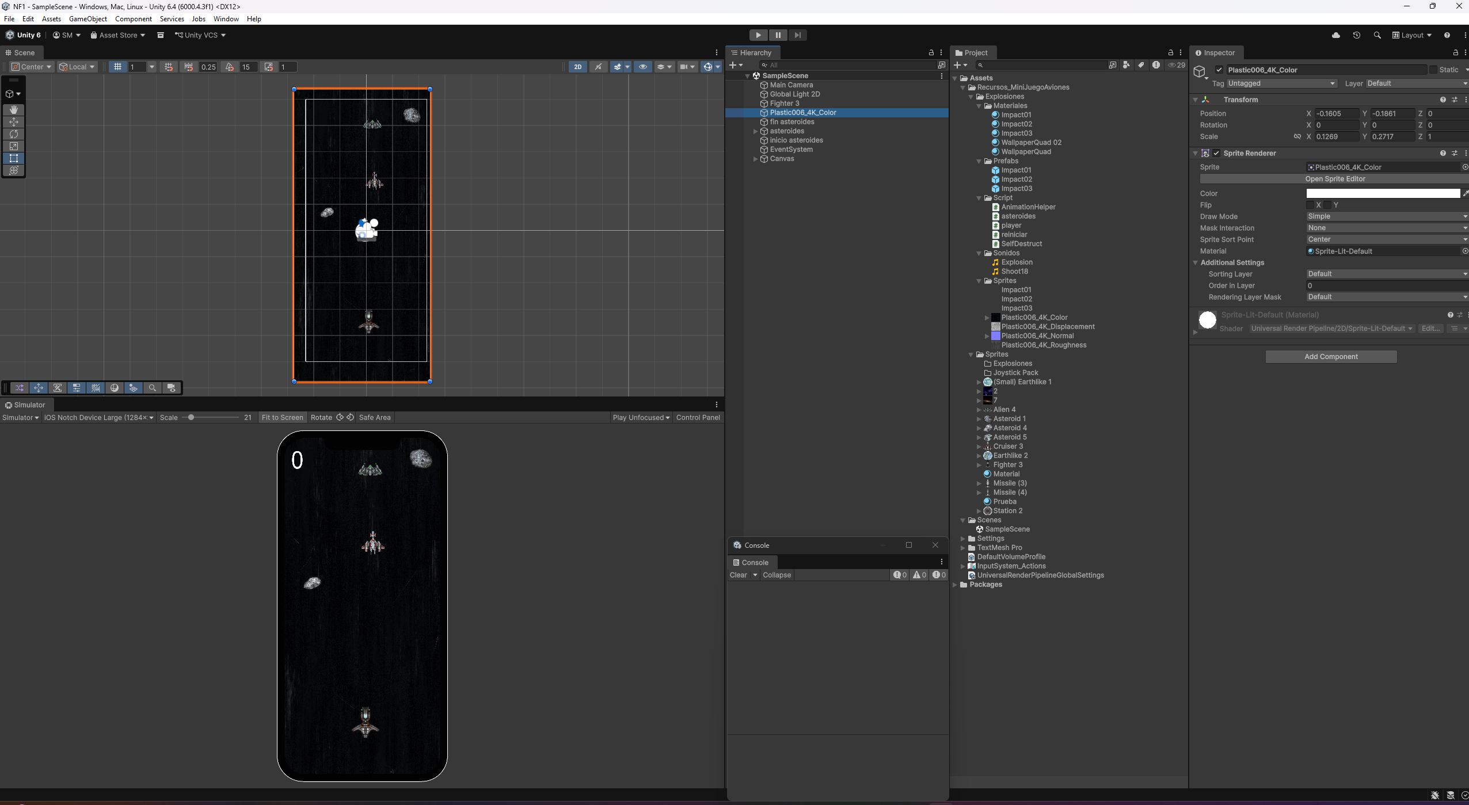
Task: Toggle the Static checkbox in Inspector
Action: [1433, 70]
